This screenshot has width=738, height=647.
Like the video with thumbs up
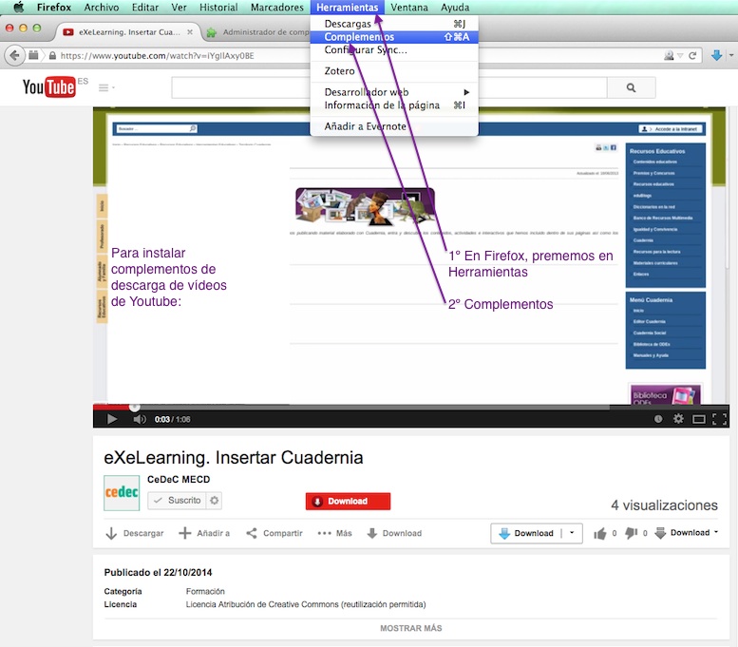[x=600, y=533]
